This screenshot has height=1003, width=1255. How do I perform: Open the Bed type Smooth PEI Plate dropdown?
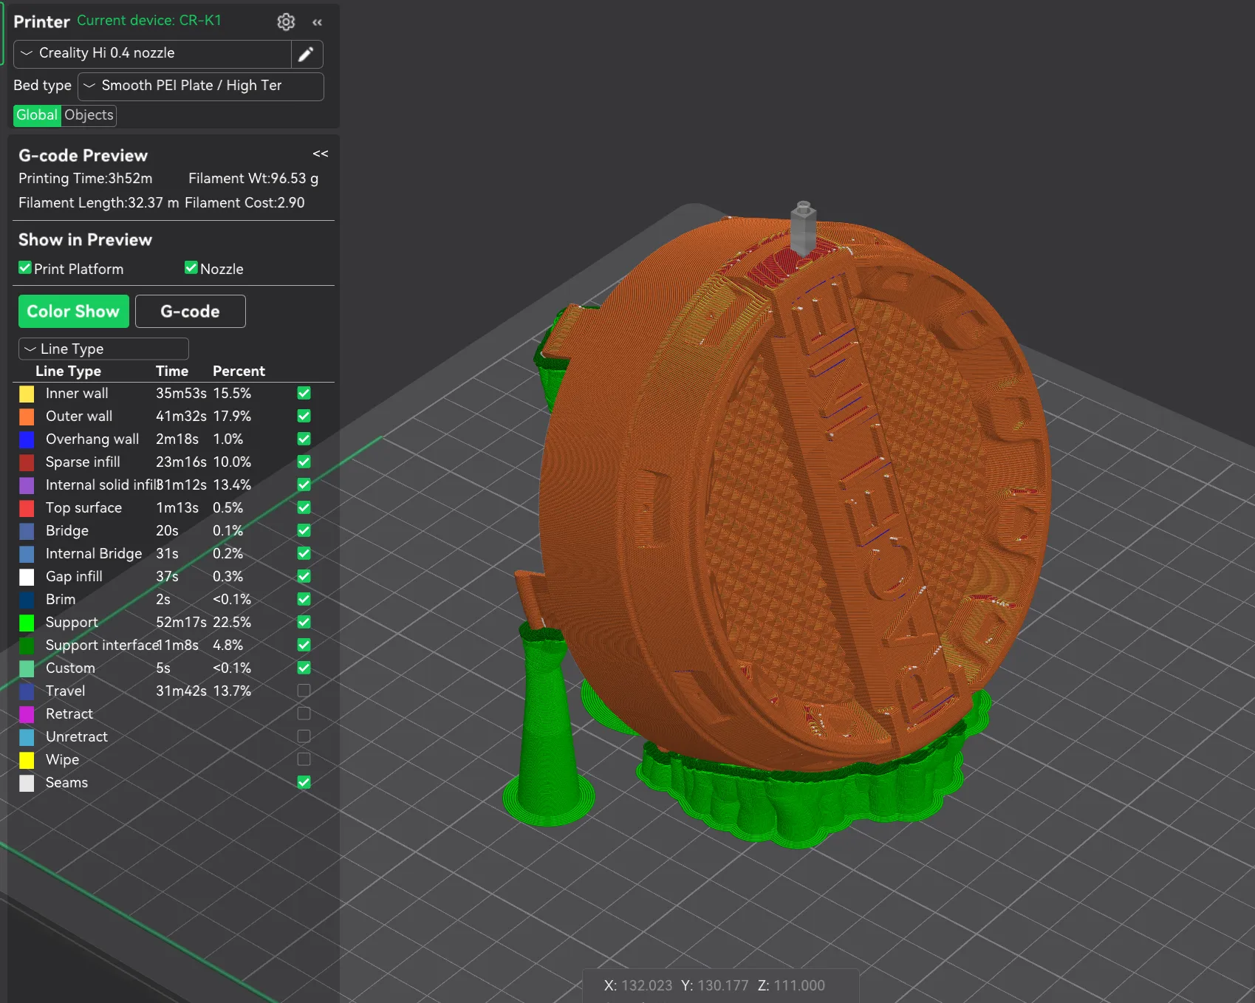click(x=201, y=86)
